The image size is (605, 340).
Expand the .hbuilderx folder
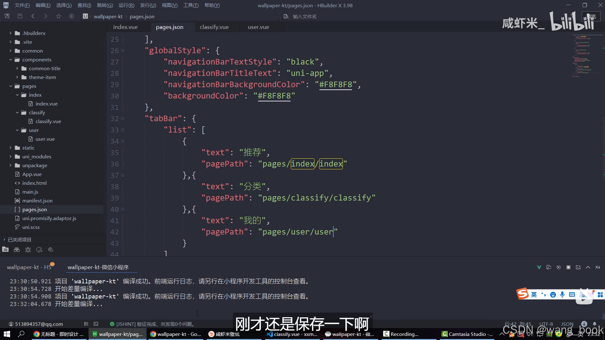[10, 33]
